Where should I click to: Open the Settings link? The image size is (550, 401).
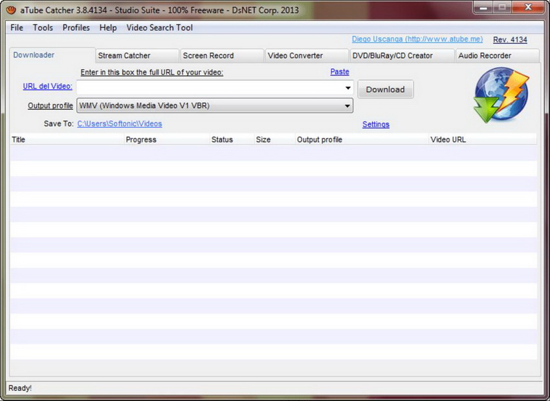tap(375, 124)
